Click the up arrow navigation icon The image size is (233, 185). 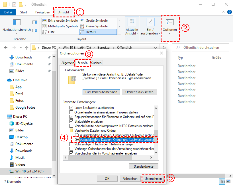pos(26,48)
